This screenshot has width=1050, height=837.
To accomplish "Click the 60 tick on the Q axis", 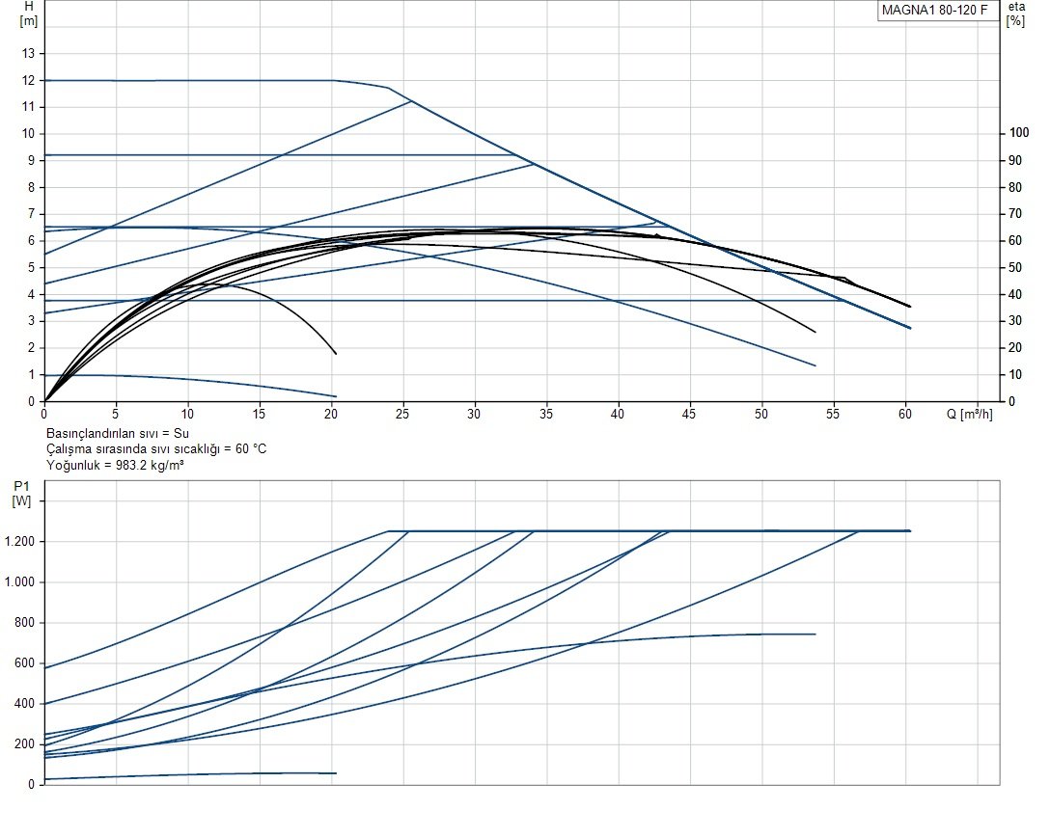I will point(905,414).
